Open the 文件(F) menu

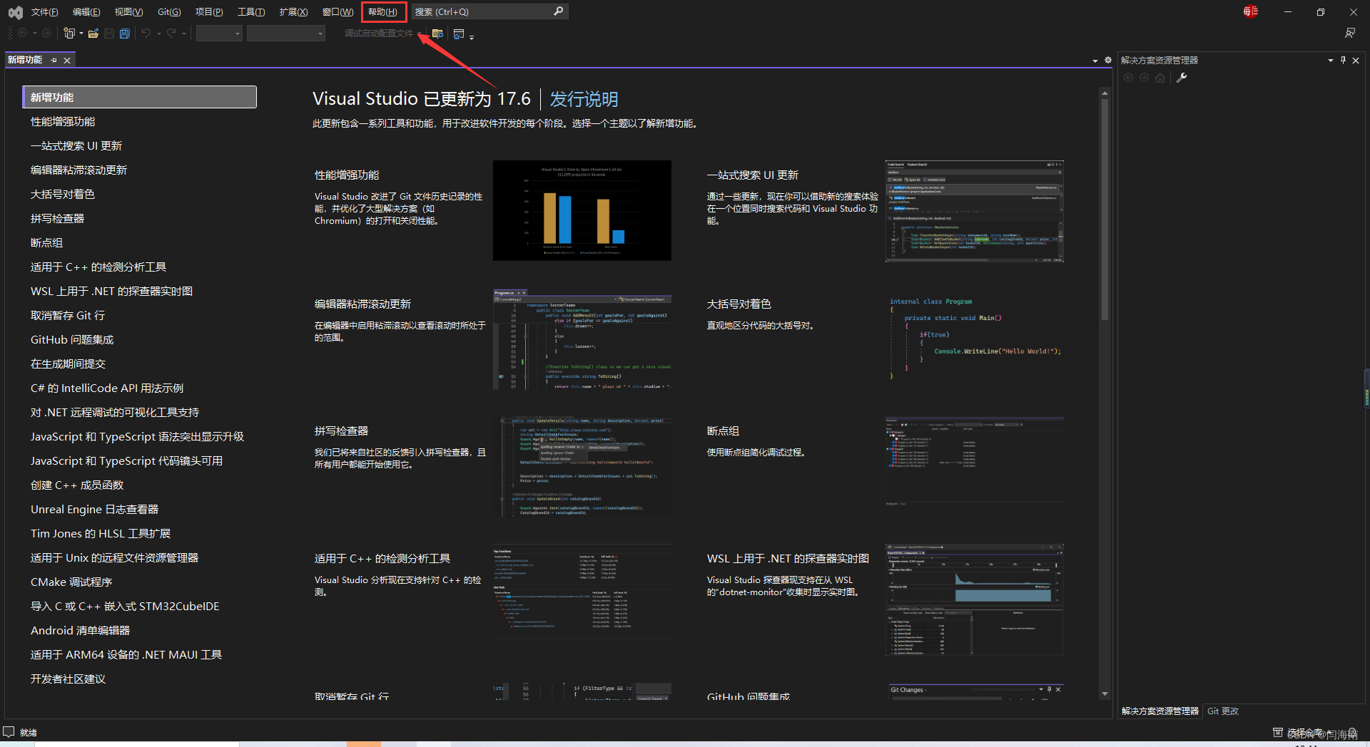44,11
